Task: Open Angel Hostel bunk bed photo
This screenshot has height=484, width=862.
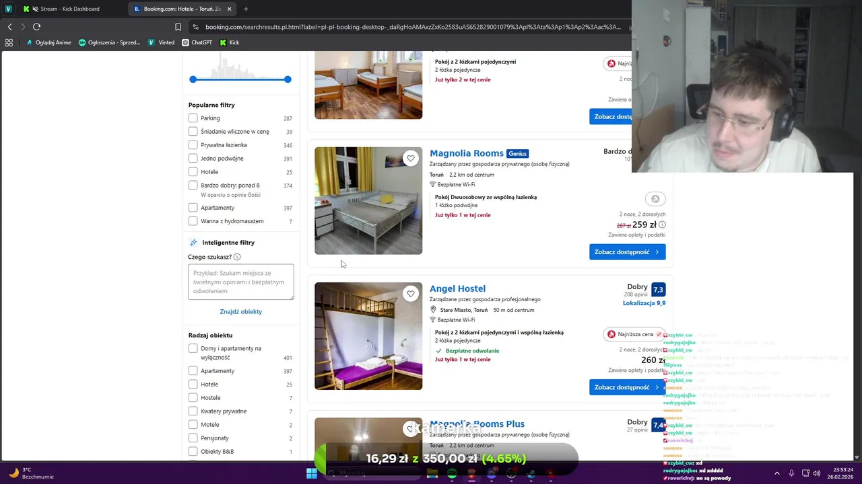Action: point(368,336)
